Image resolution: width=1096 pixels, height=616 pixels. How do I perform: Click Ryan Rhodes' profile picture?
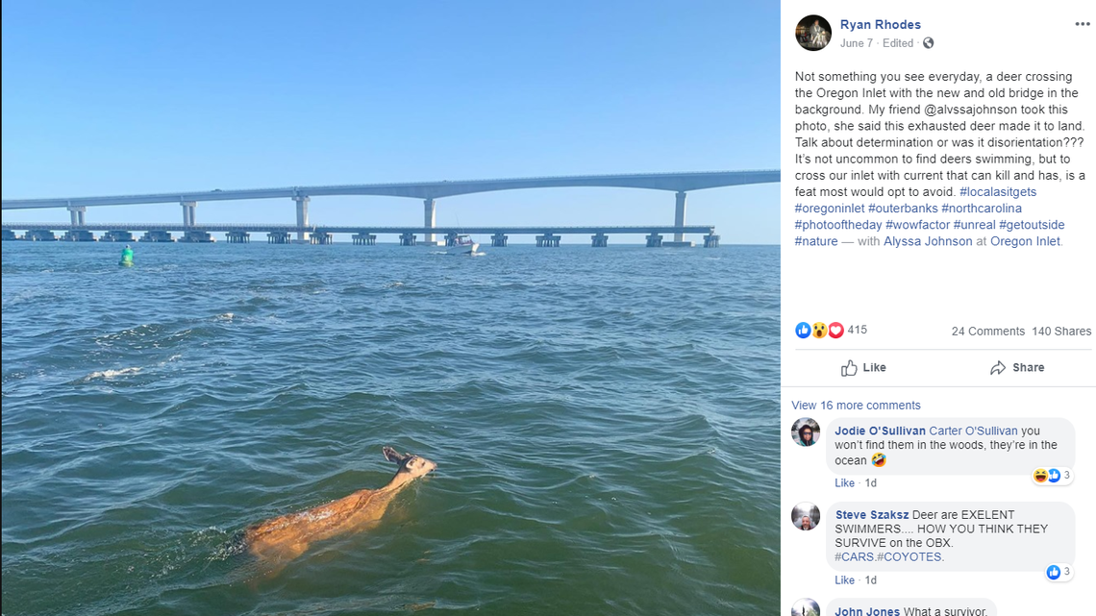(x=812, y=32)
